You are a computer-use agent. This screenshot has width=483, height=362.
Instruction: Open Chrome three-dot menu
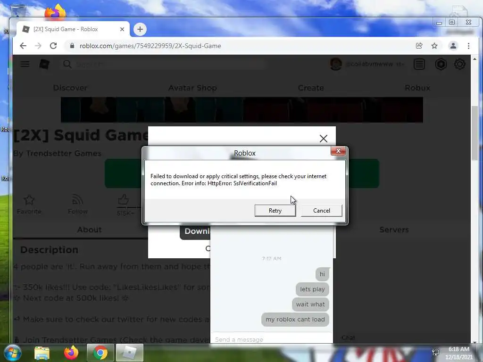coord(468,46)
